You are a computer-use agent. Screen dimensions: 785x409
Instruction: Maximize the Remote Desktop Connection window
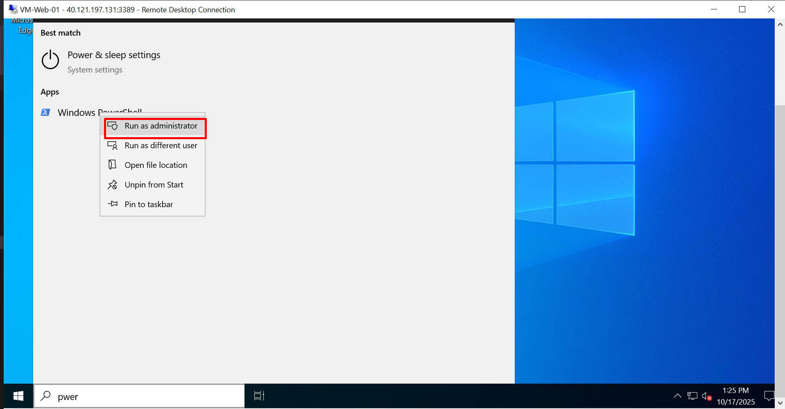[x=742, y=9]
